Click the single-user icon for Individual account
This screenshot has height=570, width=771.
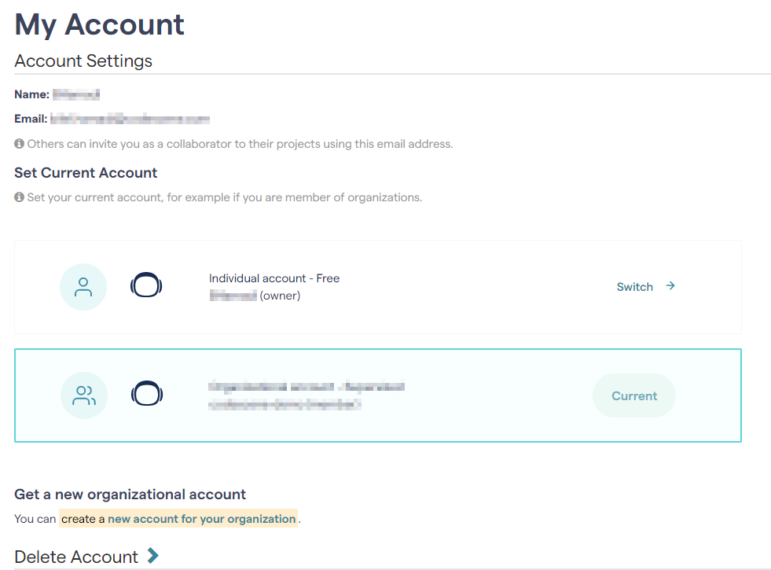click(x=83, y=287)
